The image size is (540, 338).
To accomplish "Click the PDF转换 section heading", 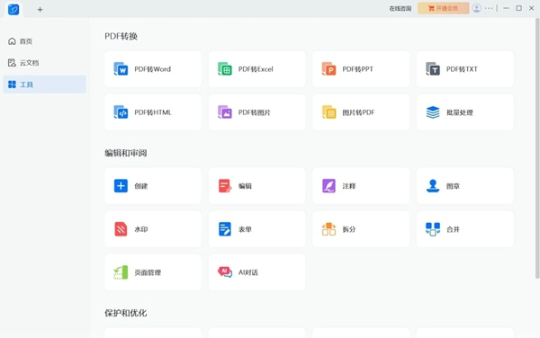I will (121, 36).
